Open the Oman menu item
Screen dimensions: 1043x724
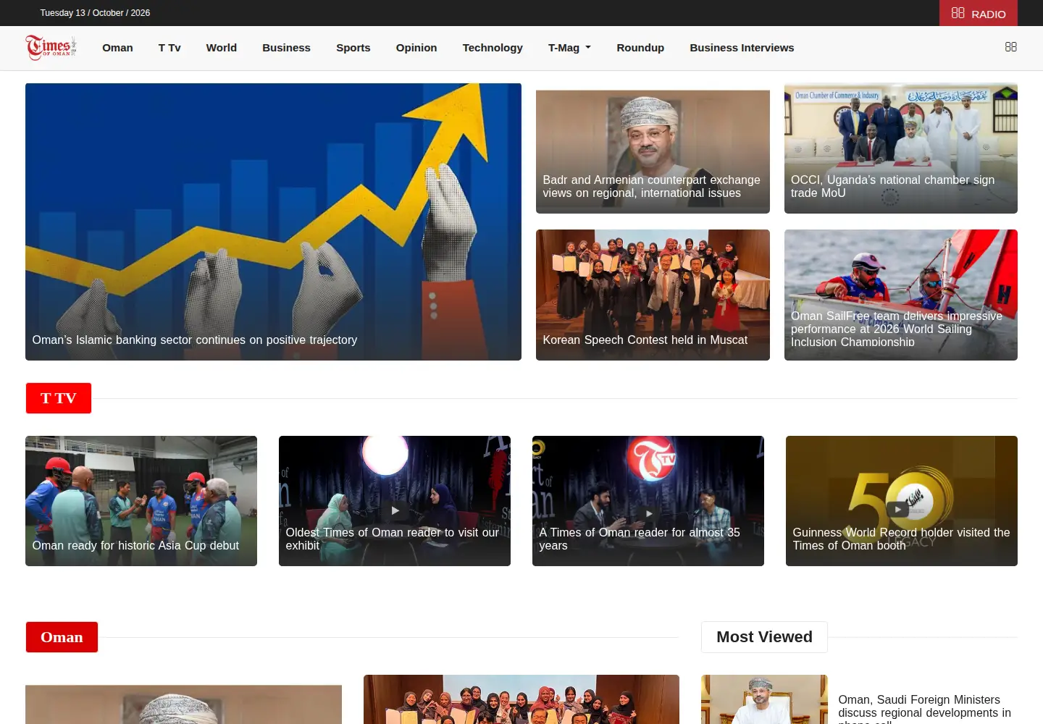pyautogui.click(x=117, y=48)
